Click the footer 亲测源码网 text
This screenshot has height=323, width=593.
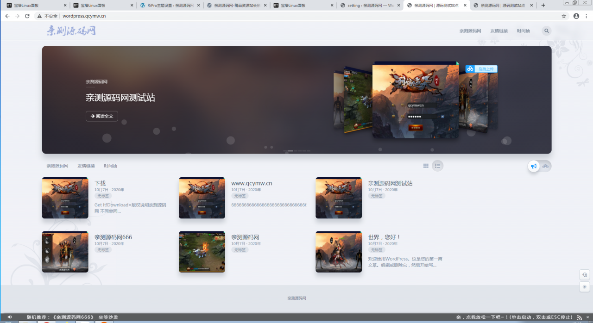[x=296, y=298]
